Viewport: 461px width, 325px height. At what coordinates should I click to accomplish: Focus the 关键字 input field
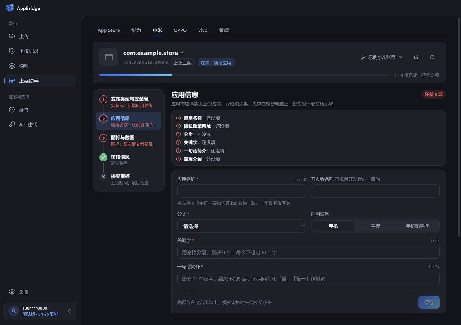[309, 252]
